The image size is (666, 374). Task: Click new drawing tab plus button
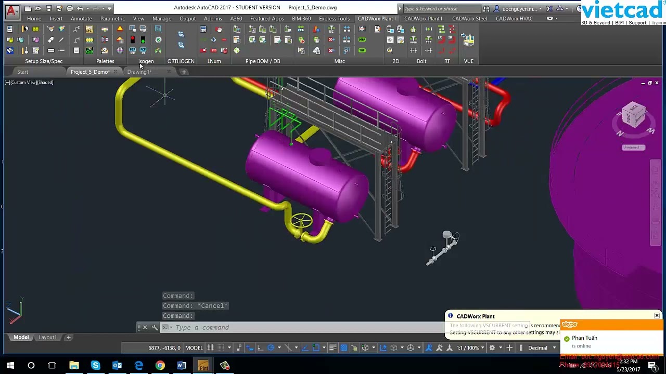(x=184, y=72)
